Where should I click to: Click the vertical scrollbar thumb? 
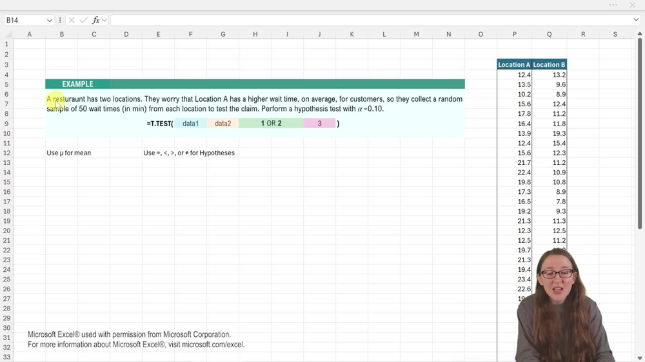(640, 133)
